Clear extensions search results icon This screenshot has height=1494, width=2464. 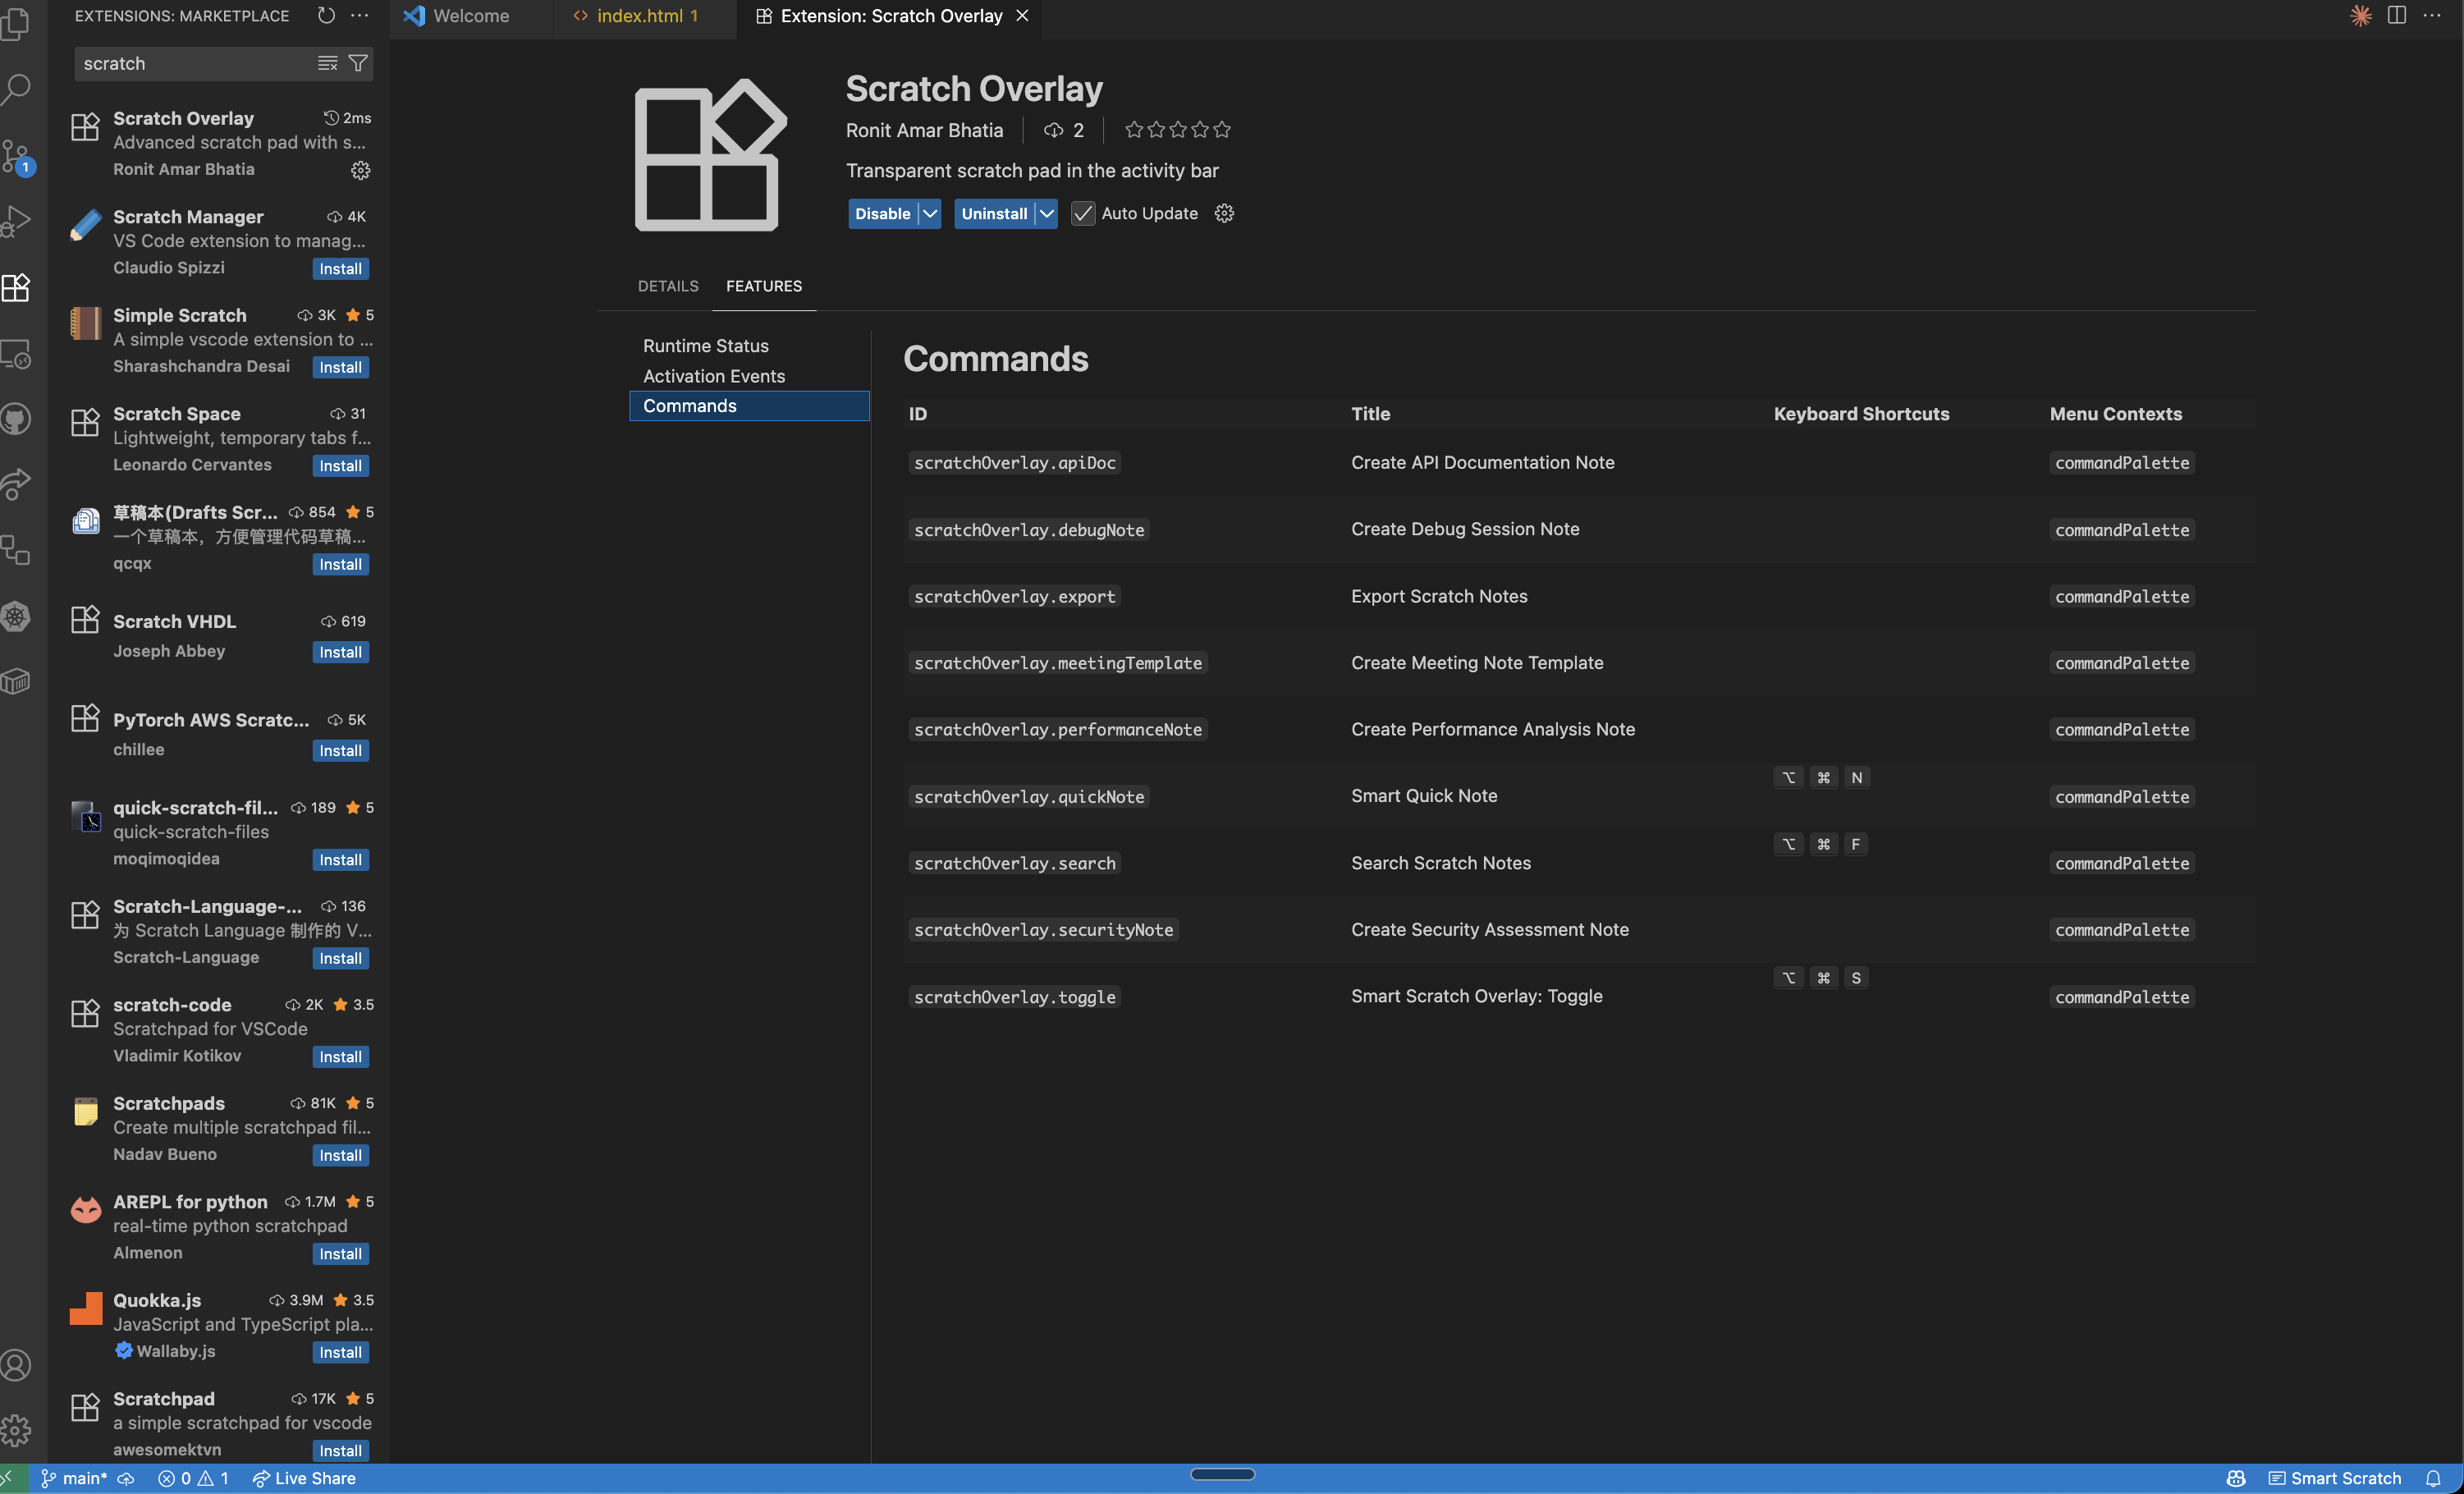pos(327,63)
